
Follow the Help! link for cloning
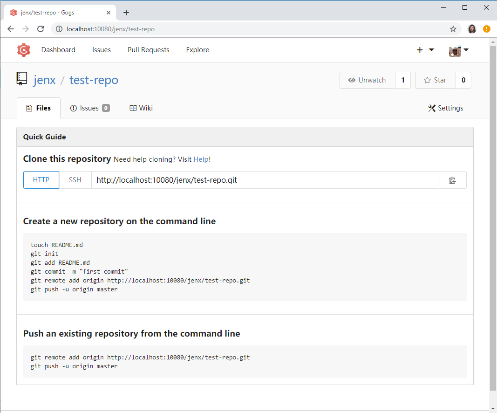pos(202,159)
